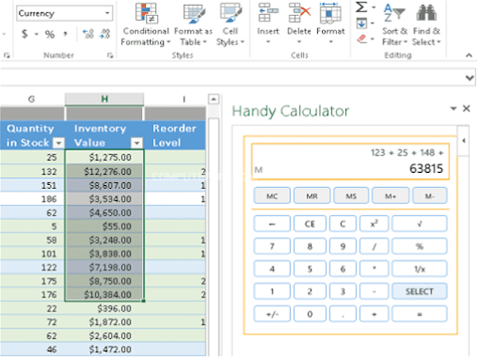This screenshot has width=479, height=358.
Task: Click the calculator equals button
Action: (420, 314)
